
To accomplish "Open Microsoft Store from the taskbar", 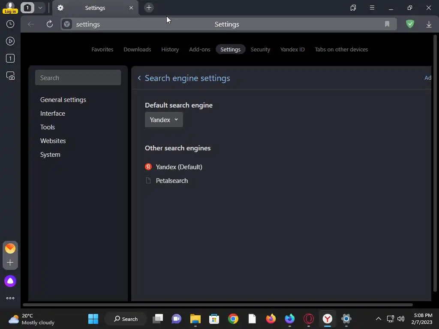I will (214, 319).
